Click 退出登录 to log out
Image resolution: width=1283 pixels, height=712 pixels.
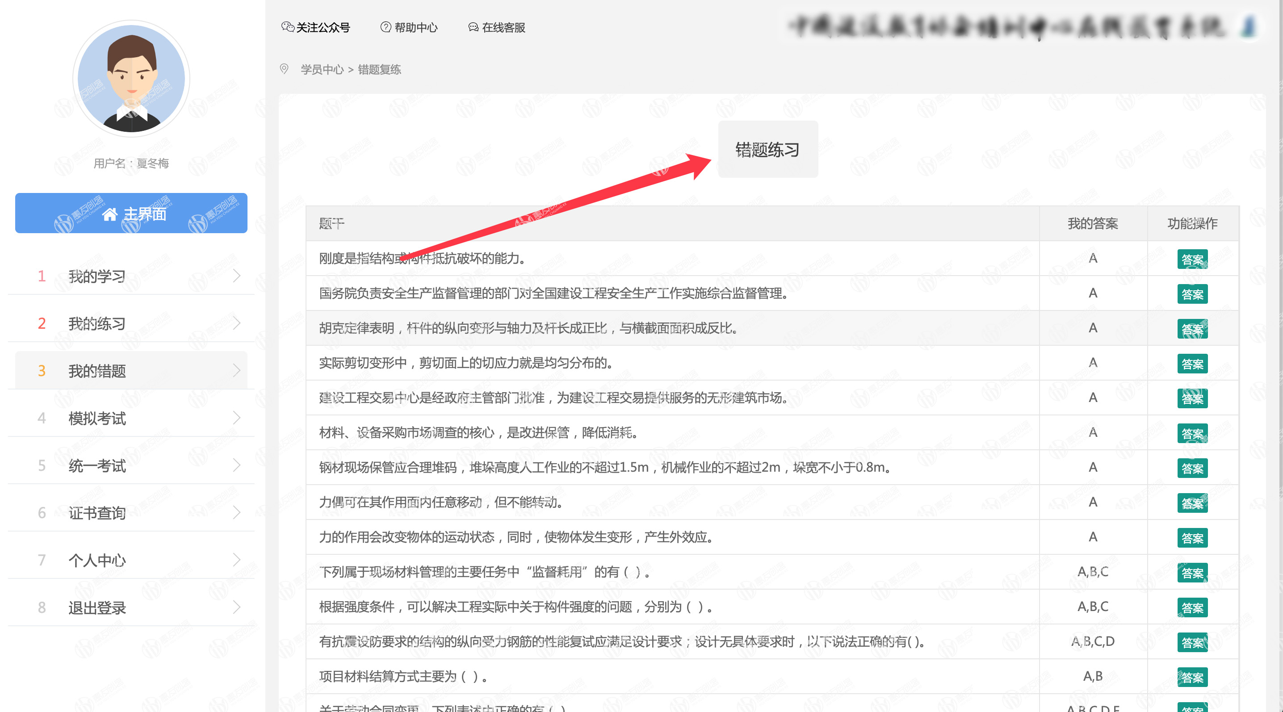97,607
